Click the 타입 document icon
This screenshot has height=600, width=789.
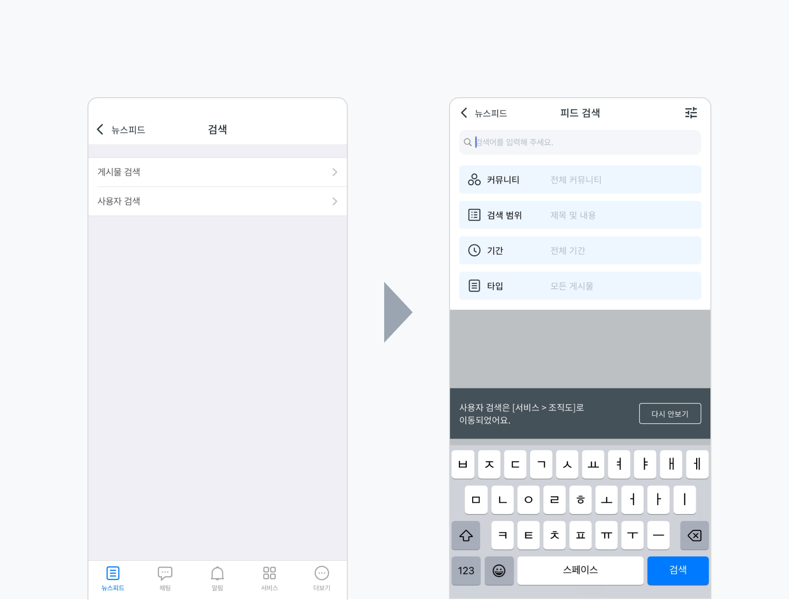click(x=474, y=286)
